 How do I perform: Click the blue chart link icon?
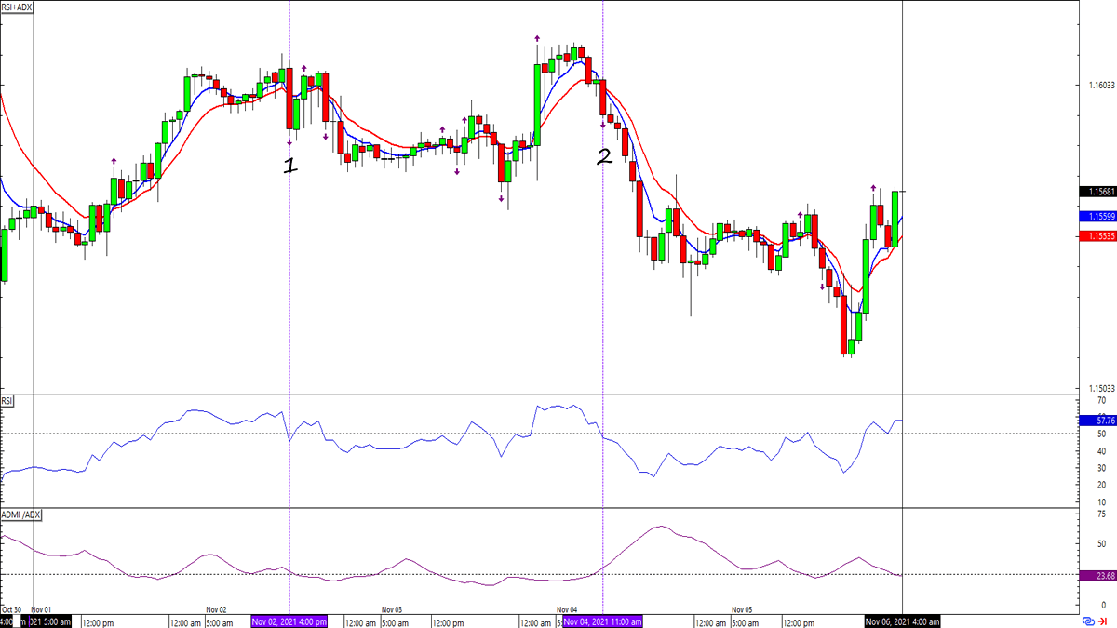1088,621
